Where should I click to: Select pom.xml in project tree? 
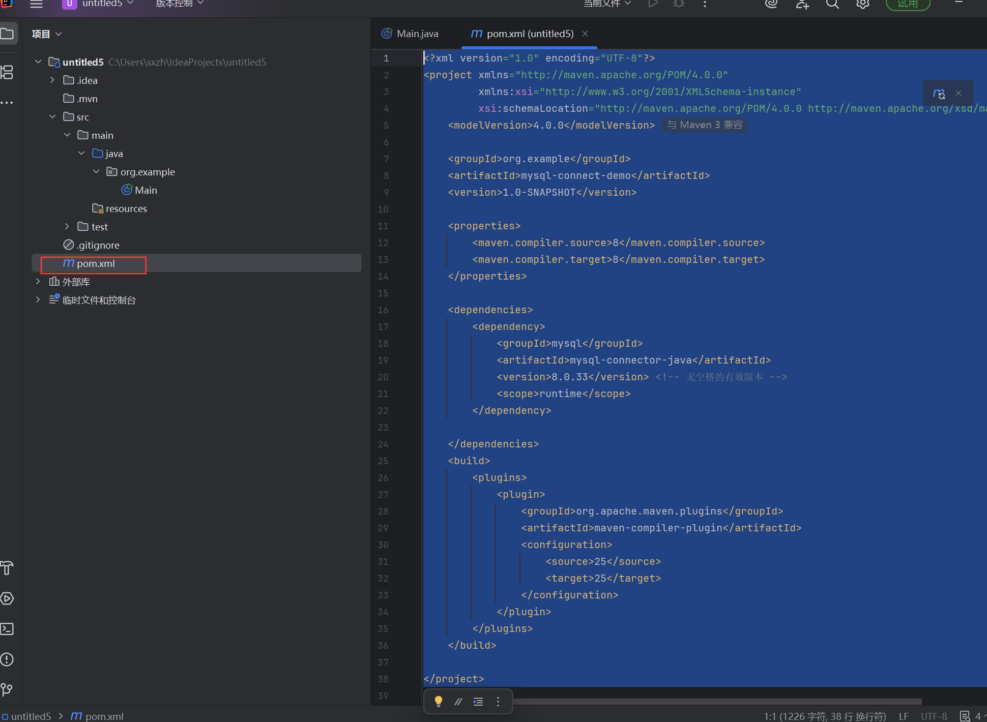(x=196, y=263)
